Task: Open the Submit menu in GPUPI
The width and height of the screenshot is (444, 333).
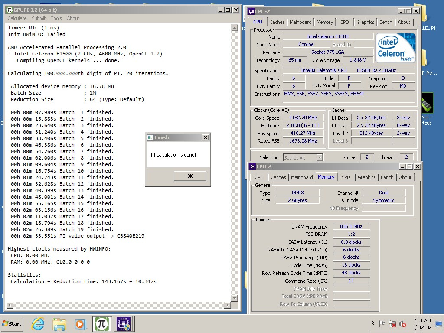Action: point(39,18)
